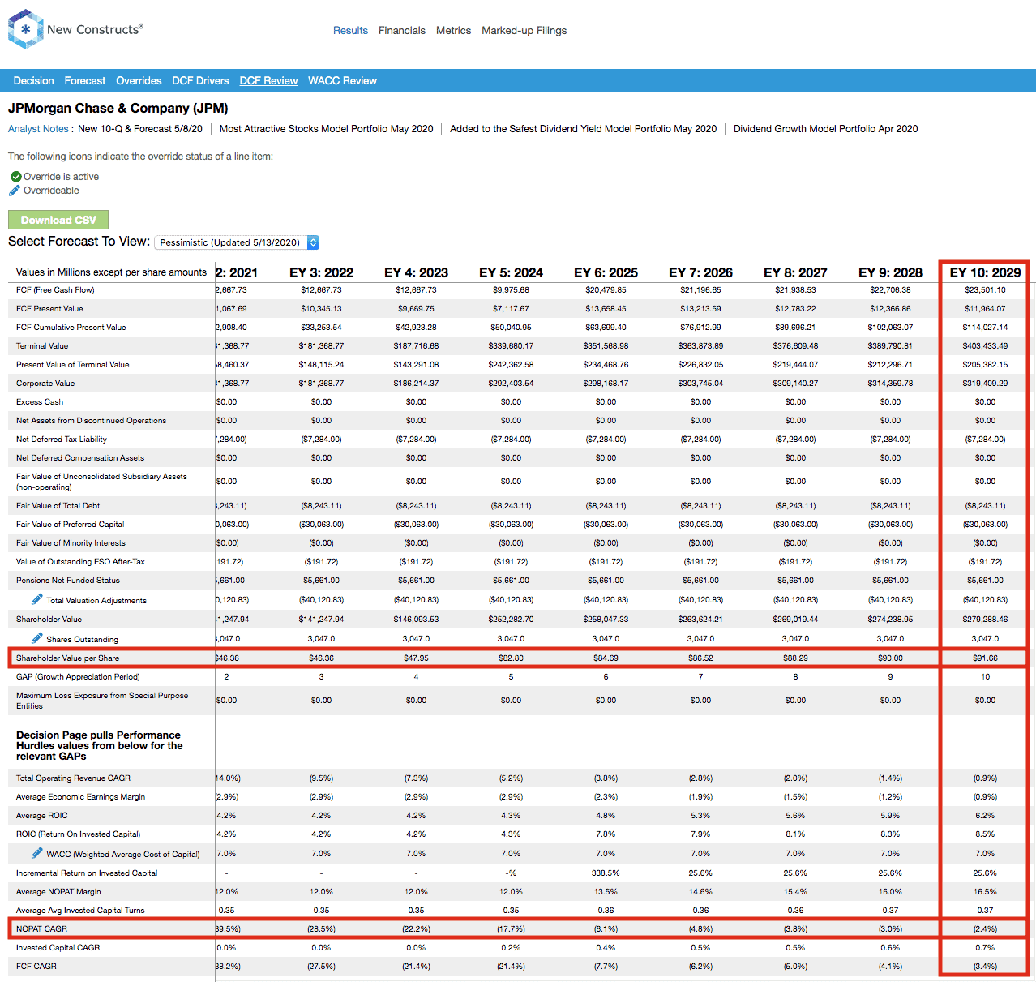Click the New Constructs logo
1036x982 pixels.
click(75, 29)
